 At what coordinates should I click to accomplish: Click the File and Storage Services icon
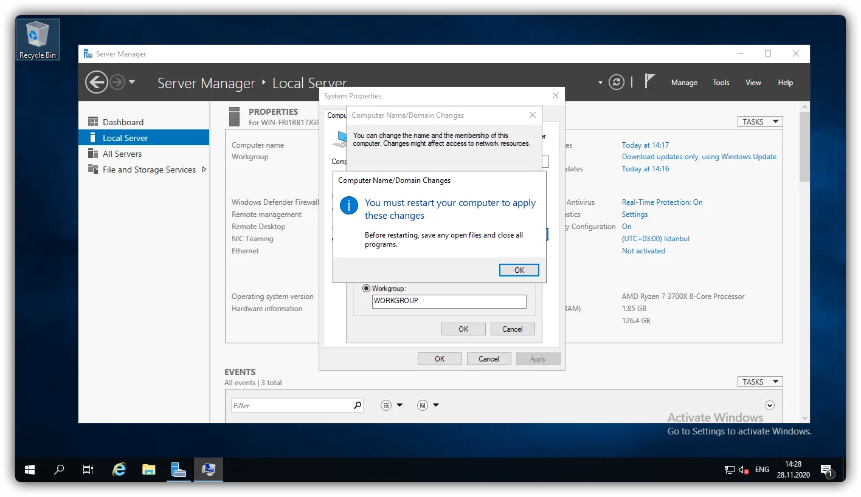tap(93, 169)
